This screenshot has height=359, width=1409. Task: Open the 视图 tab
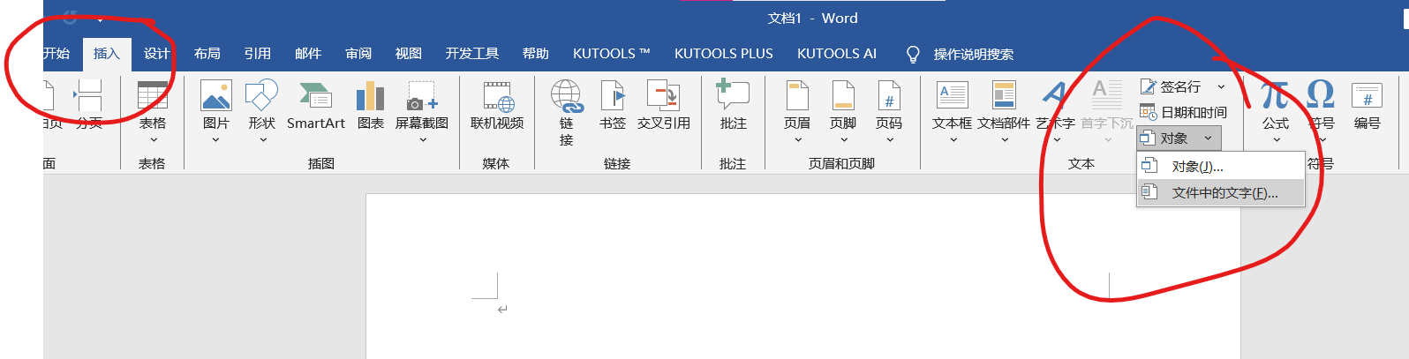point(409,54)
